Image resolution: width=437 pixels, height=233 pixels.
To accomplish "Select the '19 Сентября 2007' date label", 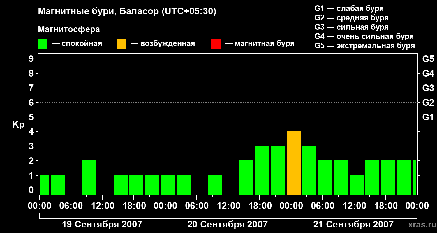I will [102, 225].
